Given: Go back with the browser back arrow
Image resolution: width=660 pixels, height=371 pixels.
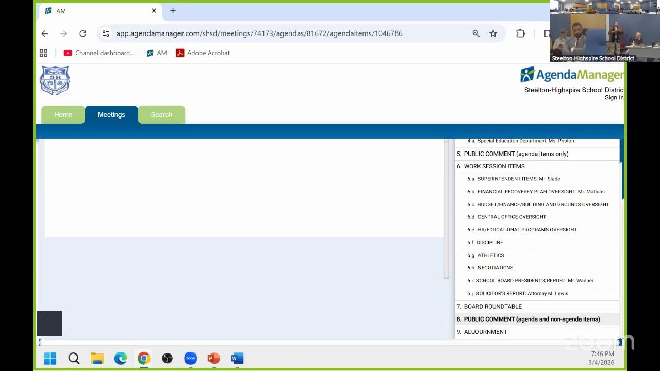Looking at the screenshot, I should click(45, 33).
